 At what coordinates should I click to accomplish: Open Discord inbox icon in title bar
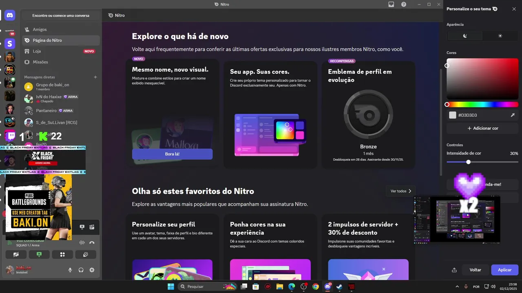(391, 4)
